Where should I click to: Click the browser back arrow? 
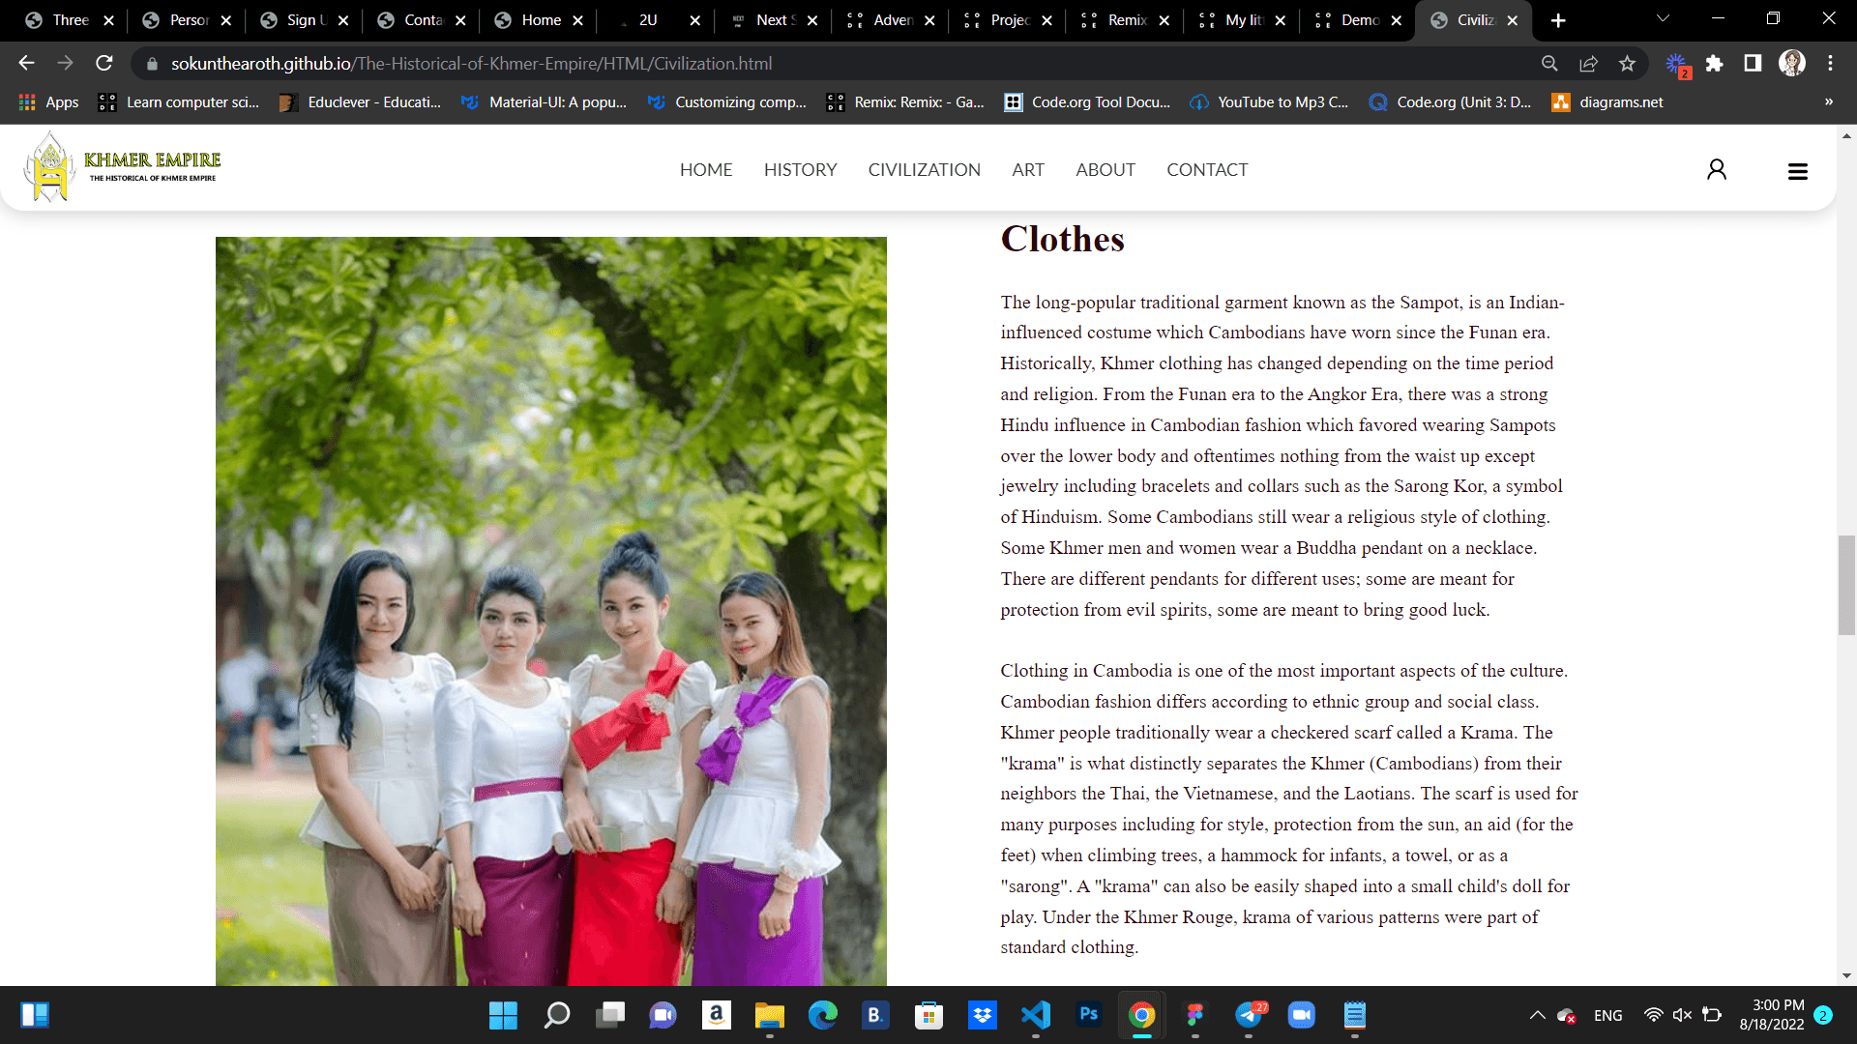[x=26, y=63]
